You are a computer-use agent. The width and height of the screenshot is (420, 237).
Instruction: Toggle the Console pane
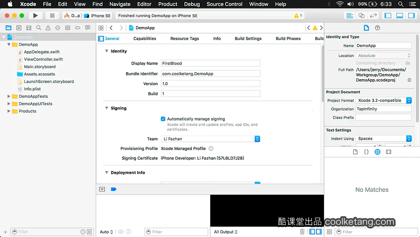(319, 232)
